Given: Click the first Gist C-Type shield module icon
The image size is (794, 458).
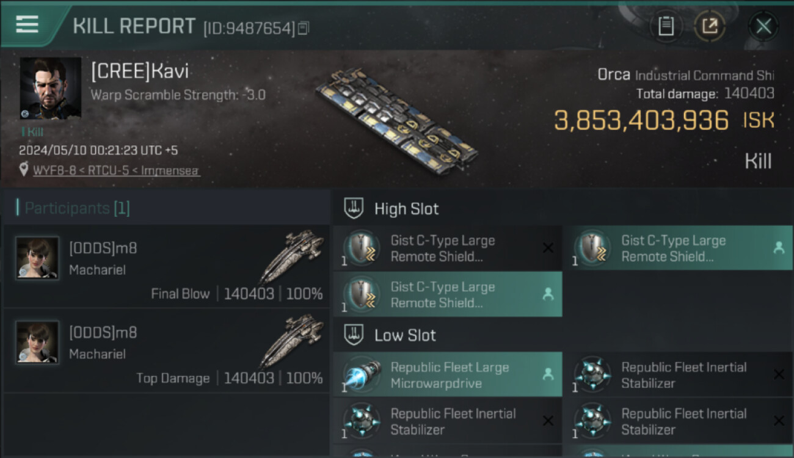Looking at the screenshot, I should tap(362, 249).
